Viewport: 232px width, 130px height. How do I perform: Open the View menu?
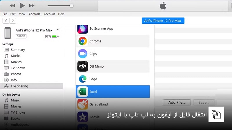22,14
